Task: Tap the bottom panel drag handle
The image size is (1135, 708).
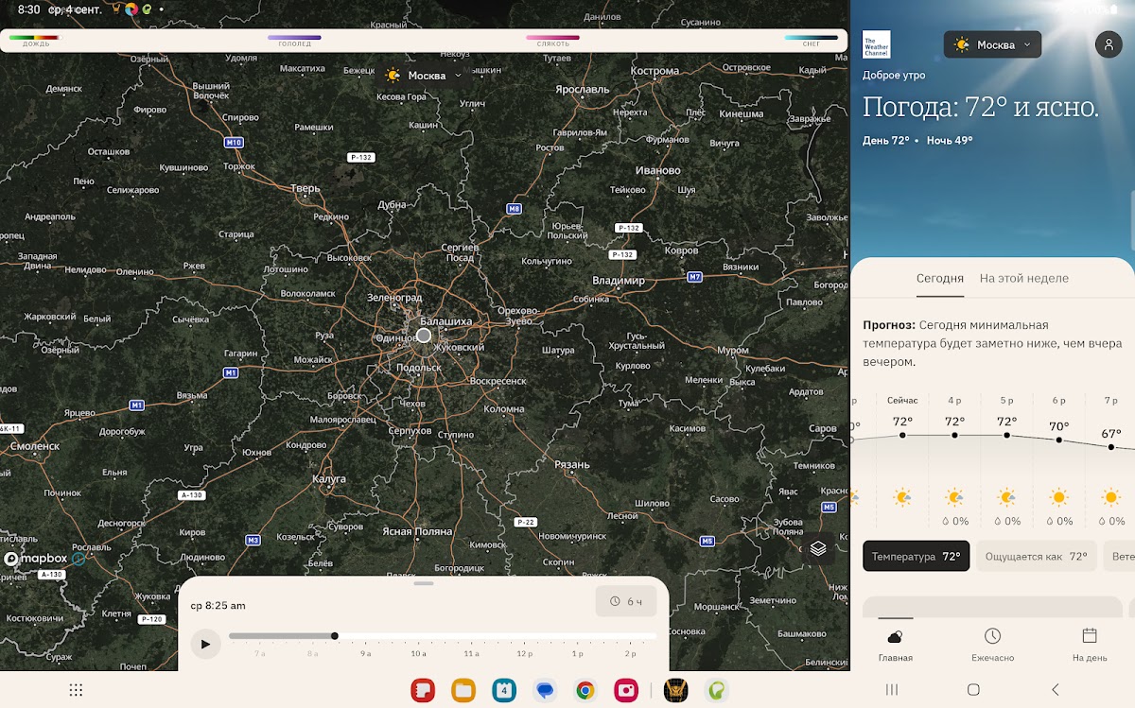Action: (424, 583)
